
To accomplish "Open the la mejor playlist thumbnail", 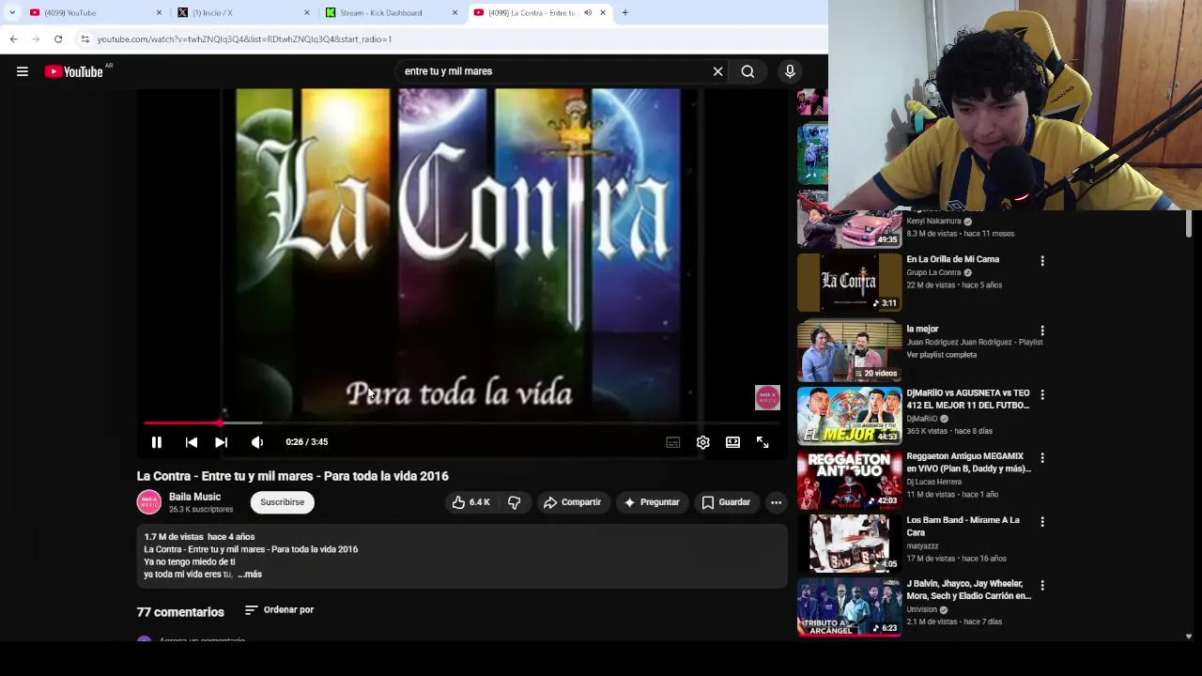I will pyautogui.click(x=849, y=351).
